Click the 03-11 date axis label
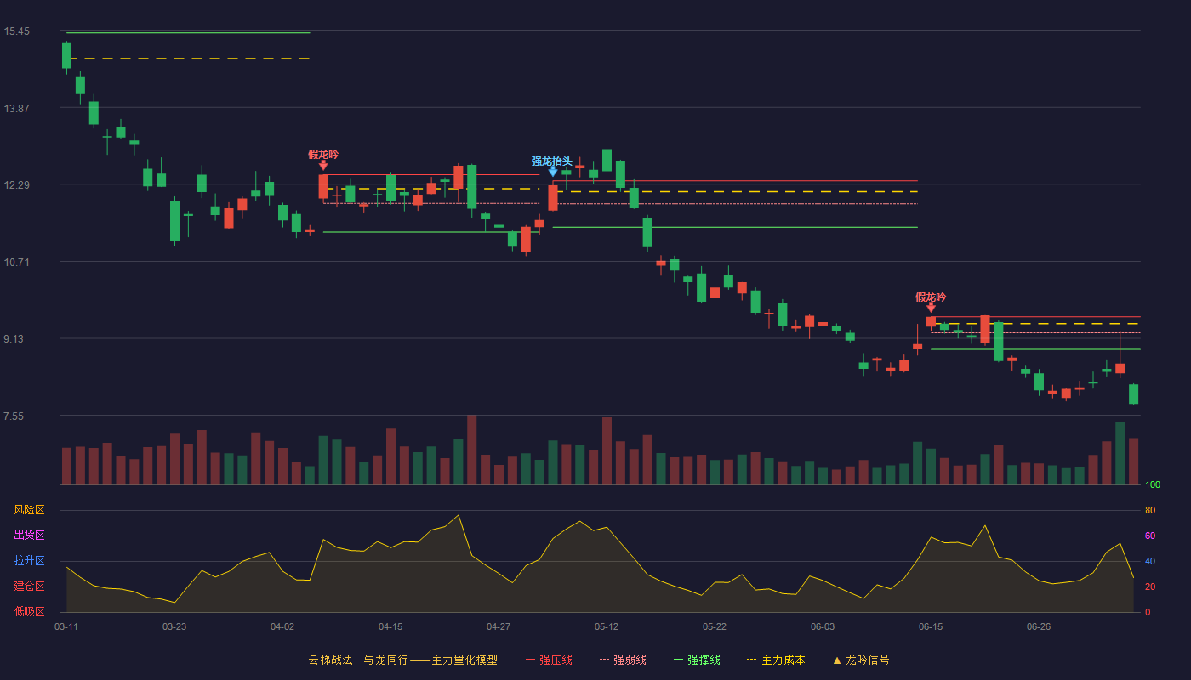 pyautogui.click(x=66, y=626)
